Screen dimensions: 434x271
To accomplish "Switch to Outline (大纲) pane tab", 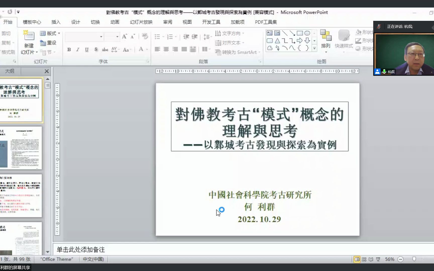I will 10,71.
